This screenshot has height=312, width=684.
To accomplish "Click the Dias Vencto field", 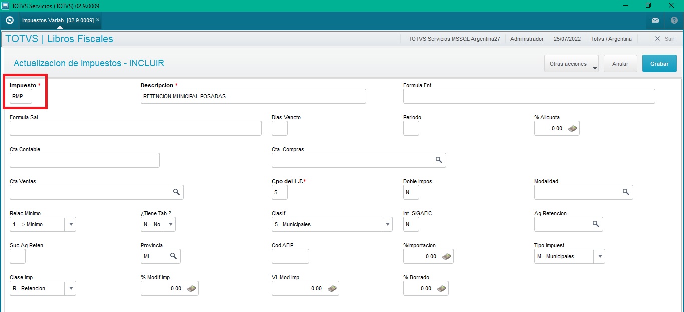I will pyautogui.click(x=280, y=128).
